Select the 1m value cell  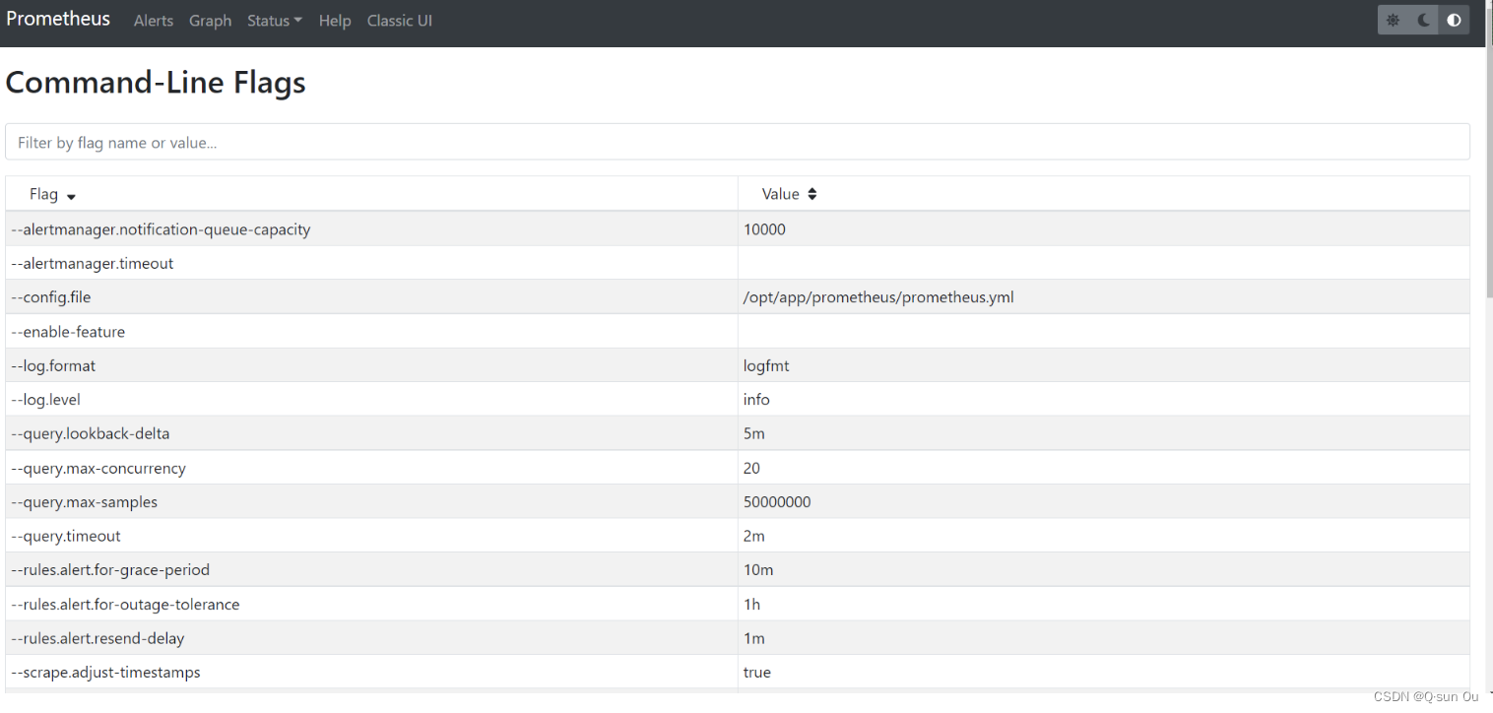[x=1104, y=638]
